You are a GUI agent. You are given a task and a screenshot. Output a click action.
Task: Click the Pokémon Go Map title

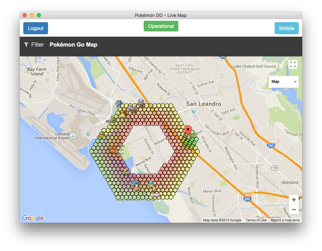tap(73, 45)
